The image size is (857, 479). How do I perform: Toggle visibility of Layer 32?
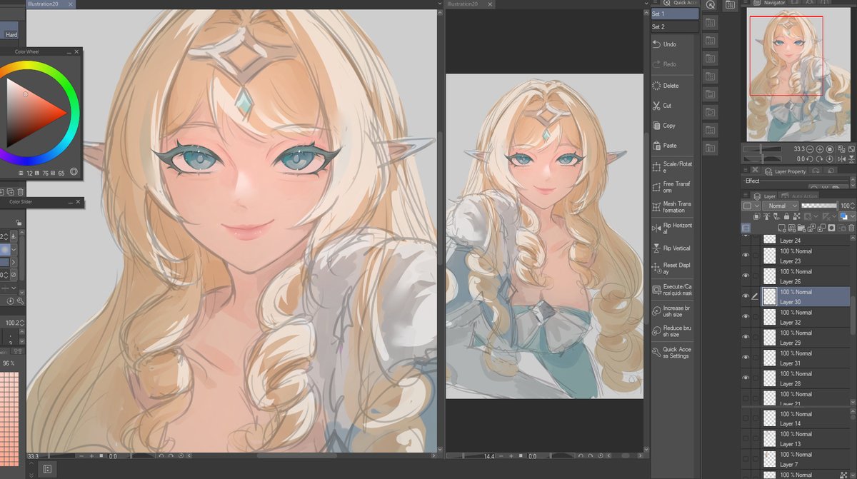746,316
